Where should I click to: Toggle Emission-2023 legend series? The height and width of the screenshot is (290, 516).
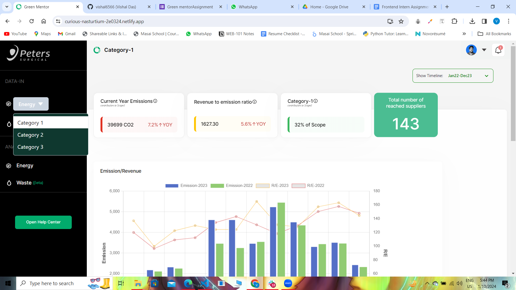[x=186, y=186]
